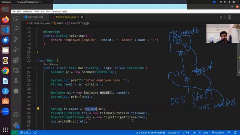
Task: Click the Run code lens above main
Action: click(x=46, y=64)
